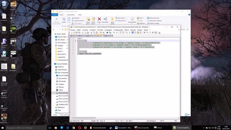The image size is (231, 130).
Task: Click the Explorer help question mark icon
Action: (189, 15)
